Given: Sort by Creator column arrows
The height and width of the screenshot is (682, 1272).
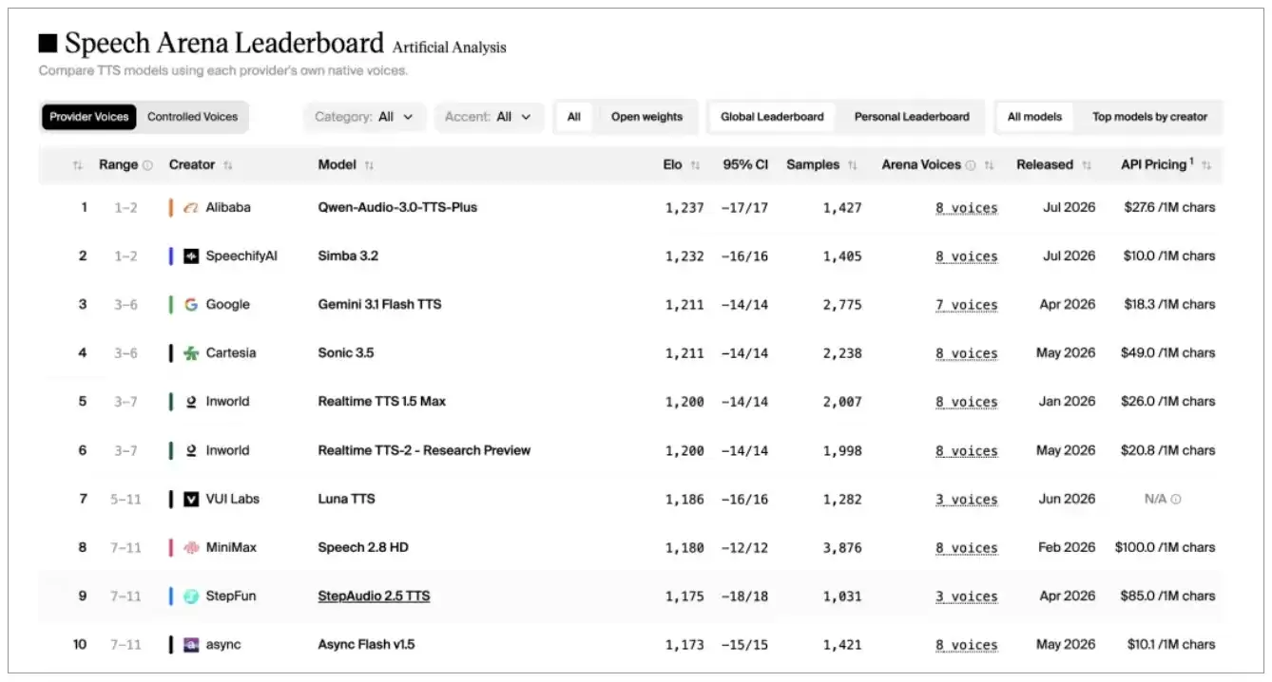Looking at the screenshot, I should [227, 165].
